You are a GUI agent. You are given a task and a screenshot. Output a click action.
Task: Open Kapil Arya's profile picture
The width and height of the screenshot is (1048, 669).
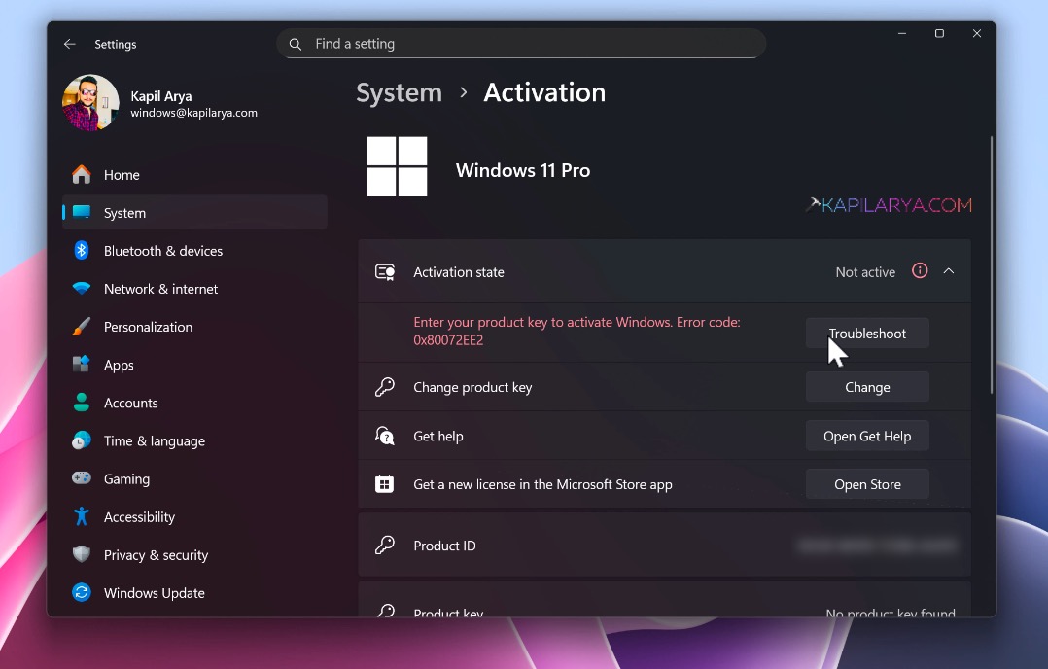pyautogui.click(x=89, y=101)
